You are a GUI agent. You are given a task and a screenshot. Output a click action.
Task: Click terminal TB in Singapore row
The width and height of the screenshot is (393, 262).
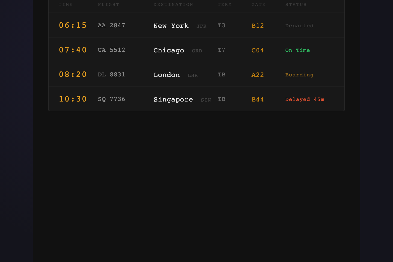pyautogui.click(x=221, y=99)
